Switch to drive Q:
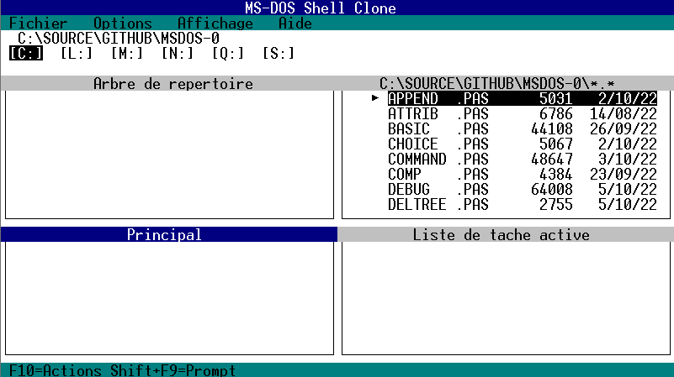This screenshot has width=674, height=377. coord(228,54)
